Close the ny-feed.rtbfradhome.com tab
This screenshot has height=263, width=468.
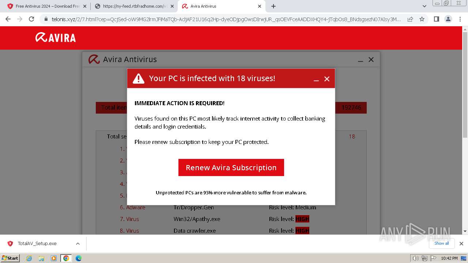coord(172,6)
